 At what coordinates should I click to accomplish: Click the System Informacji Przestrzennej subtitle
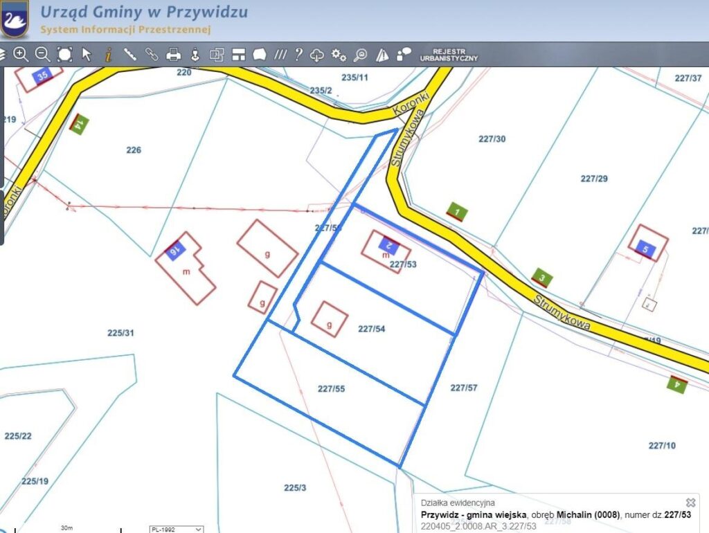click(x=125, y=30)
